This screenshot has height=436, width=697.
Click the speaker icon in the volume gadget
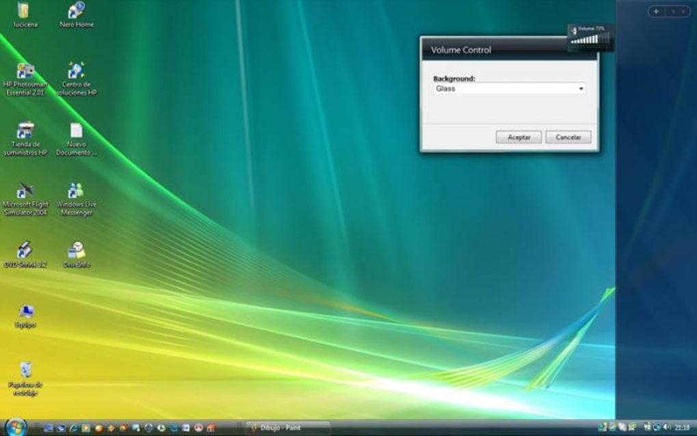point(574,31)
